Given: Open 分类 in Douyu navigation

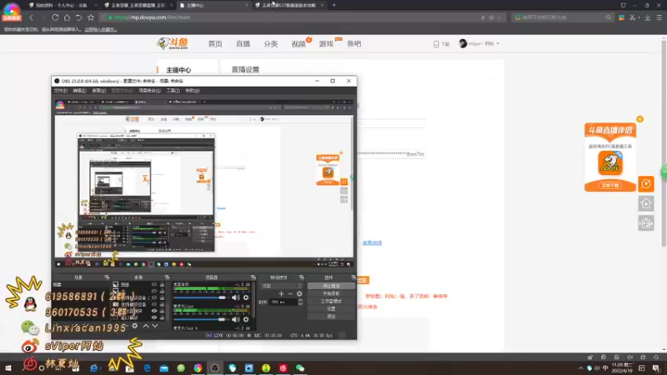Looking at the screenshot, I should [270, 44].
